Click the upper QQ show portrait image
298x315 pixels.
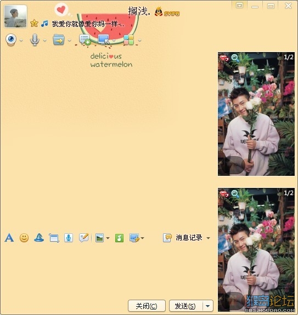click(x=256, y=114)
